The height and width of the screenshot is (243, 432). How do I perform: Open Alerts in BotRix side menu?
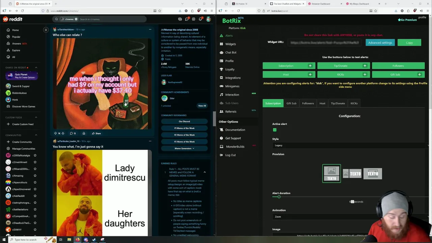click(x=229, y=35)
